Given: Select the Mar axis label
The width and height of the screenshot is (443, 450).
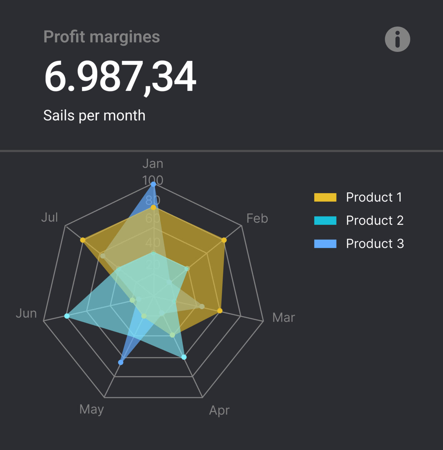Looking at the screenshot, I should pyautogui.click(x=284, y=317).
